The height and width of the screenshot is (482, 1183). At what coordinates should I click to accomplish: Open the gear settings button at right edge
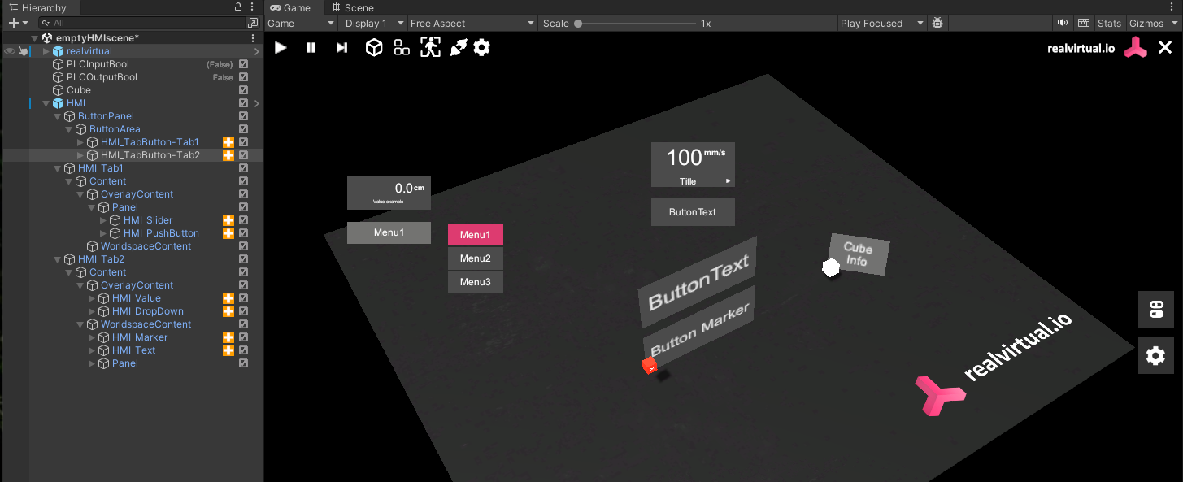pos(1155,356)
